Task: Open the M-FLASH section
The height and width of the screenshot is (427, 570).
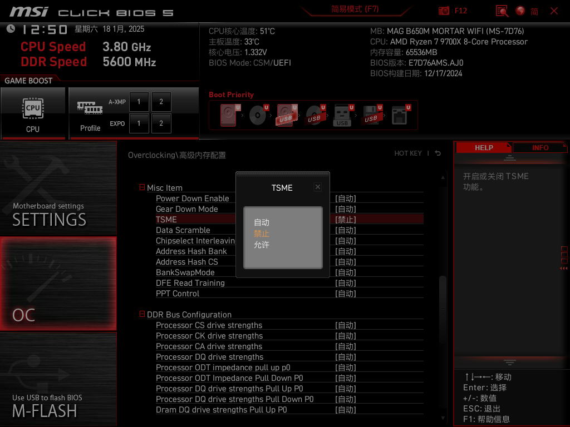Action: point(58,379)
